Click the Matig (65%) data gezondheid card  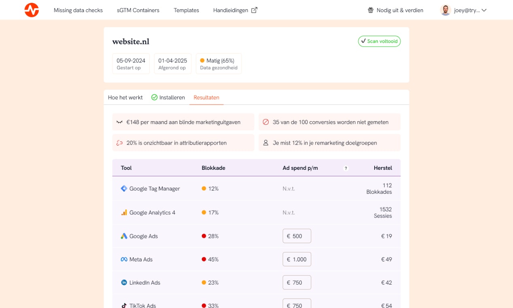219,64
